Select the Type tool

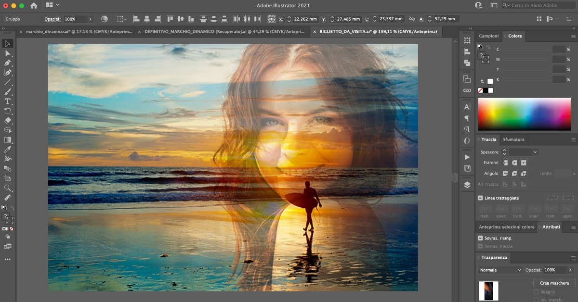pyautogui.click(x=8, y=101)
